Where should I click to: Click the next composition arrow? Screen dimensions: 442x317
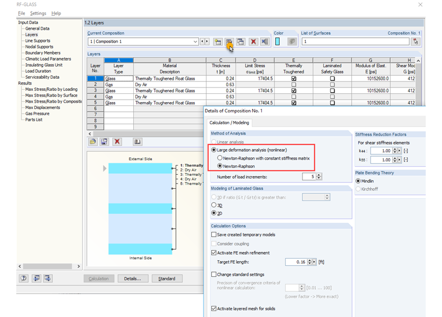[207, 41]
